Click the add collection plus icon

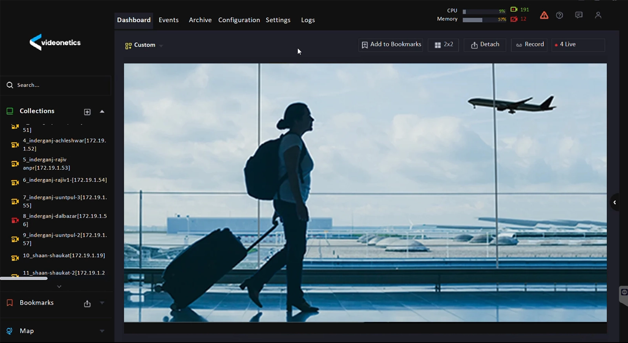point(87,112)
